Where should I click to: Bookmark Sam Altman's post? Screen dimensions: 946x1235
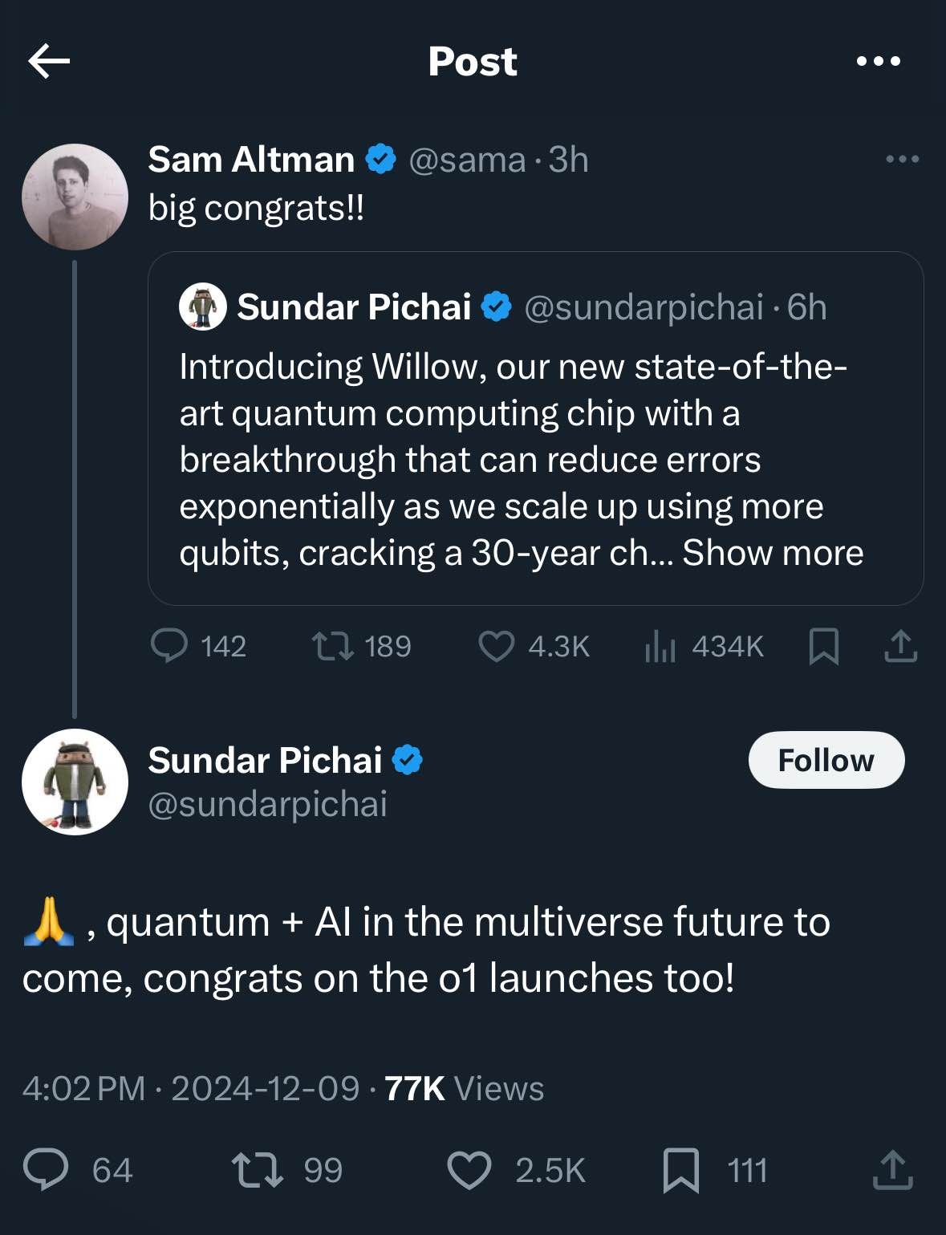[824, 646]
